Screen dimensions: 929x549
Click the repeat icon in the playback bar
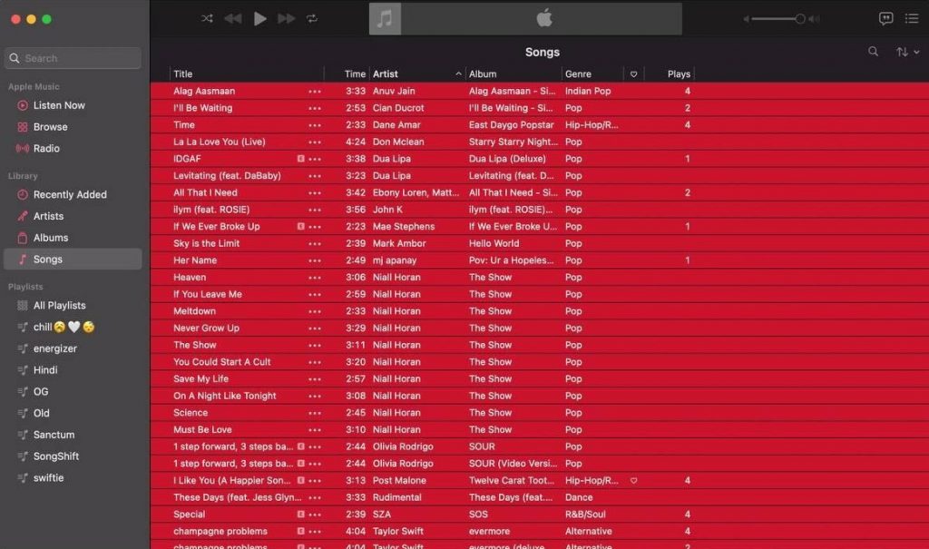(313, 17)
